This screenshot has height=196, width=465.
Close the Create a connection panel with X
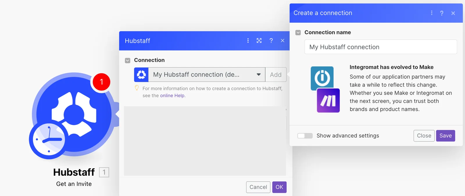pos(453,13)
